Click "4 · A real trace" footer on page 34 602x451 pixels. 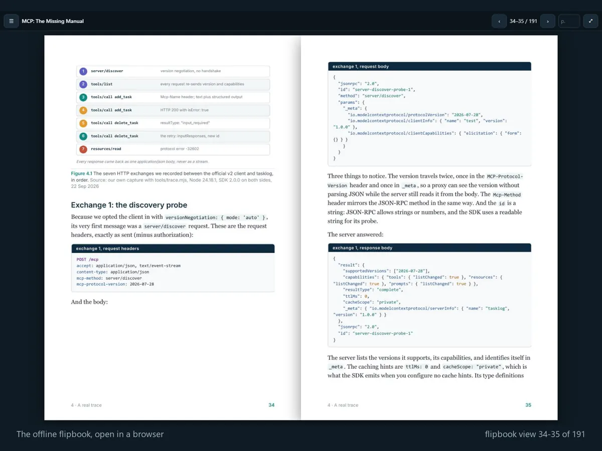86,405
